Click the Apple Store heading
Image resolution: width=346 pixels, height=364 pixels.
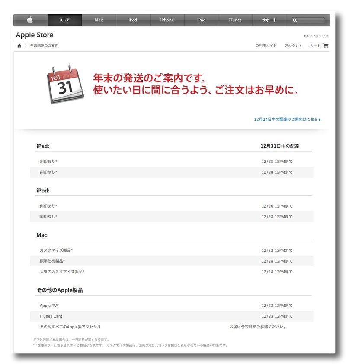[35, 35]
